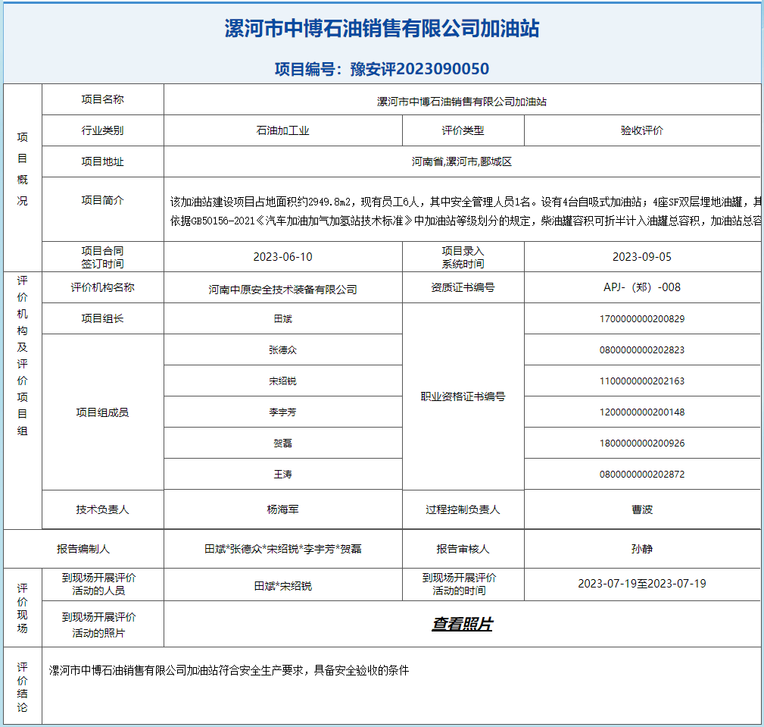This screenshot has height=727, width=764.
Task: Click the 职业资格证书编号 label cell
Action: (463, 396)
